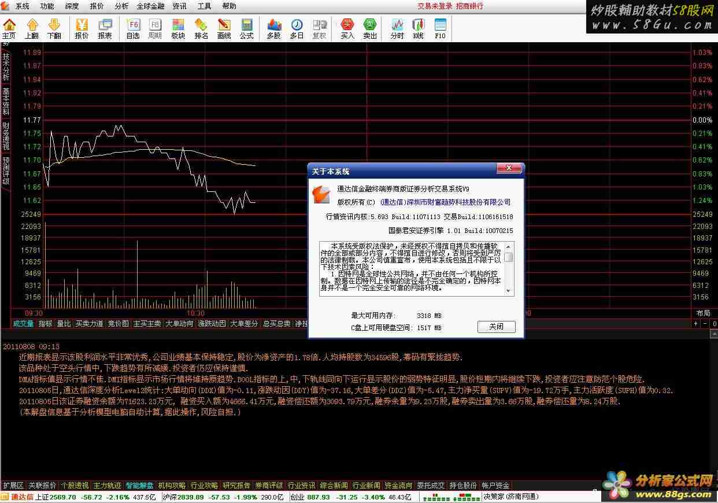Open the 多股 multi-stock view icon
The height and width of the screenshot is (503, 718).
[274, 29]
